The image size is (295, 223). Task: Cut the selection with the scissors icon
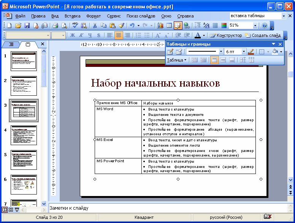point(95,25)
